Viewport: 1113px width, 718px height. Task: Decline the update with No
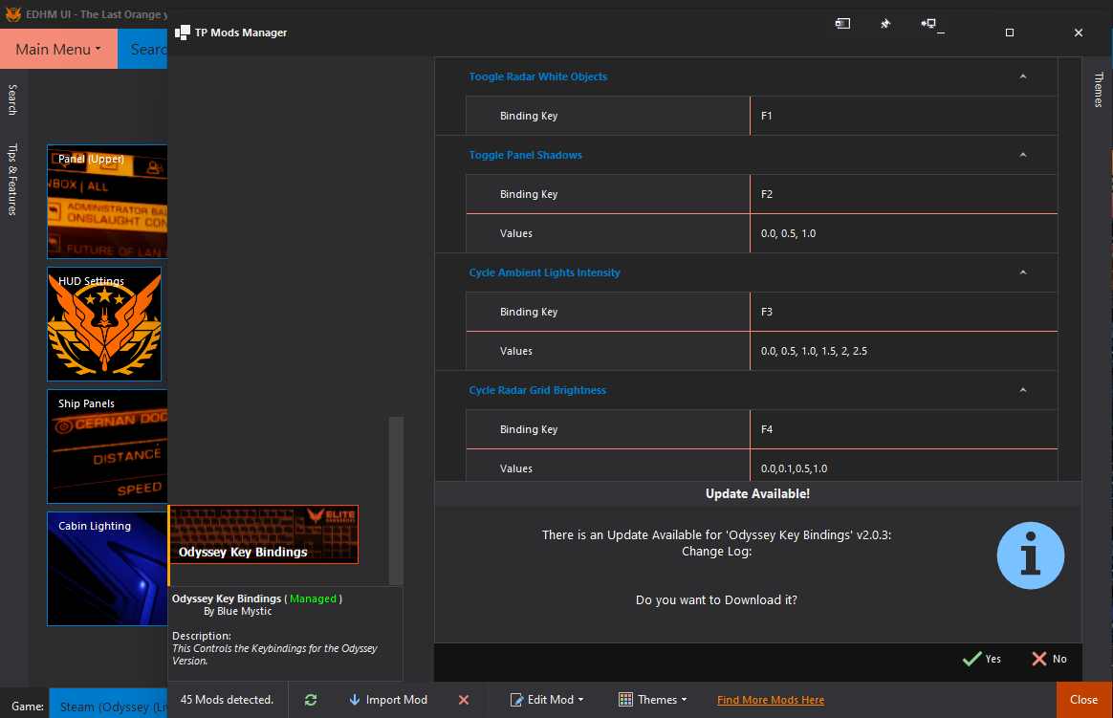coord(1049,659)
